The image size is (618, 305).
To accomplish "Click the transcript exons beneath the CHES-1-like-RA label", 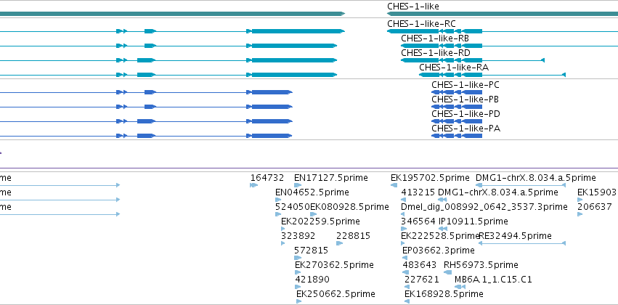I will click(450, 75).
